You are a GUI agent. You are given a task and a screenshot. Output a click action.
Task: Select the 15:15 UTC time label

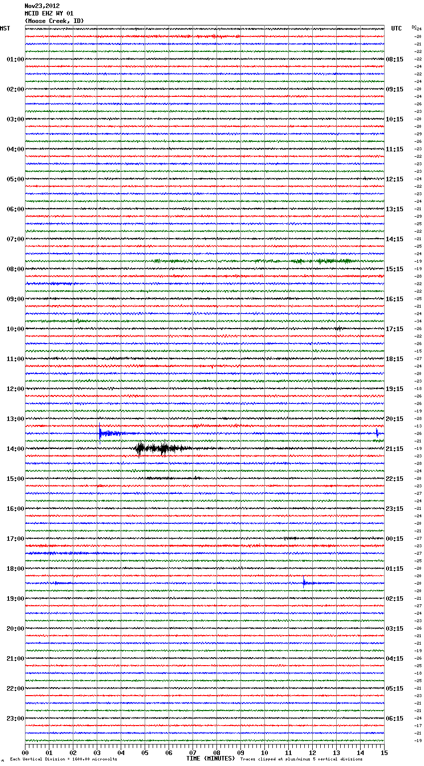pyautogui.click(x=395, y=269)
